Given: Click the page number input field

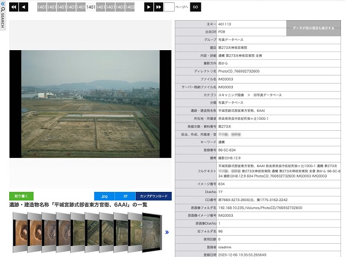Looking at the screenshot, I should pos(168,7).
